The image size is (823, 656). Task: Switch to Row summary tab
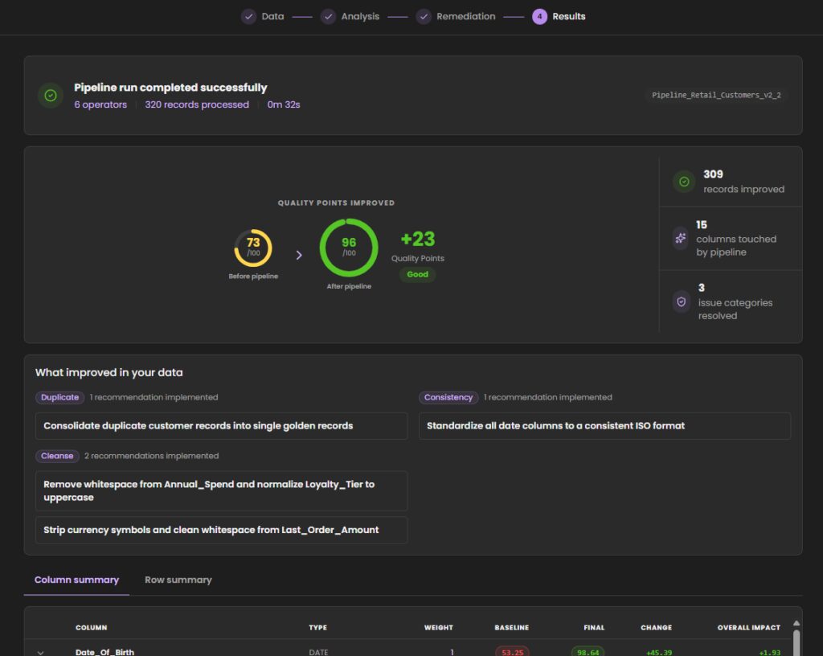click(178, 580)
